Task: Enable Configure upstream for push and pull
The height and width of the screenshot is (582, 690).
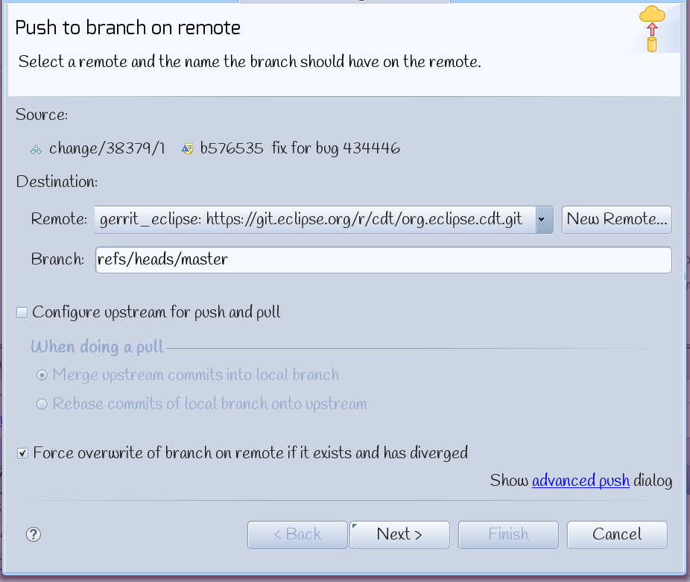Action: point(22,312)
